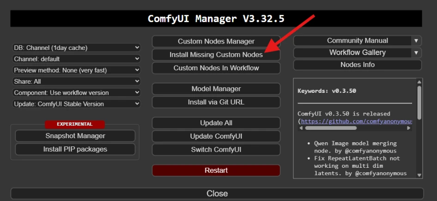437x201 pixels.
Task: Expand the DB Channel cache dropdown
Action: (76, 48)
